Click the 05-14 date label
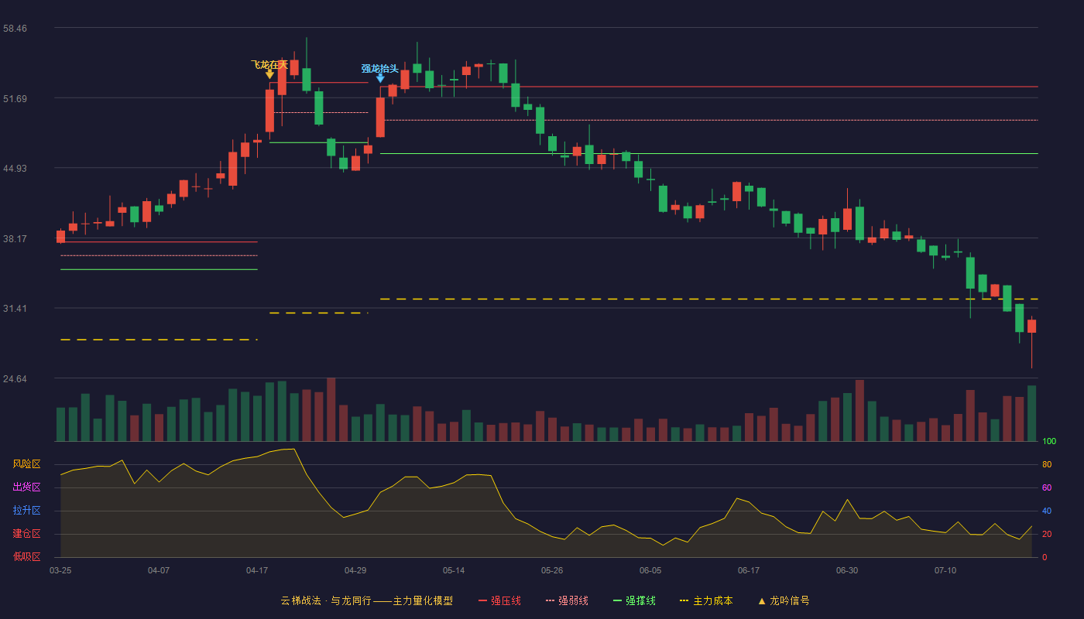Viewport: 1084px width, 619px height. pyautogui.click(x=454, y=570)
